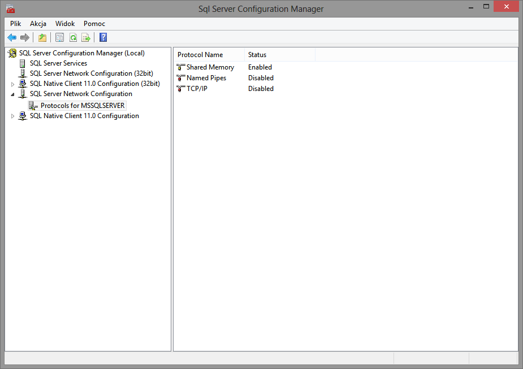Open the Akcja menu
Viewport: 523px width, 369px height.
coord(38,24)
